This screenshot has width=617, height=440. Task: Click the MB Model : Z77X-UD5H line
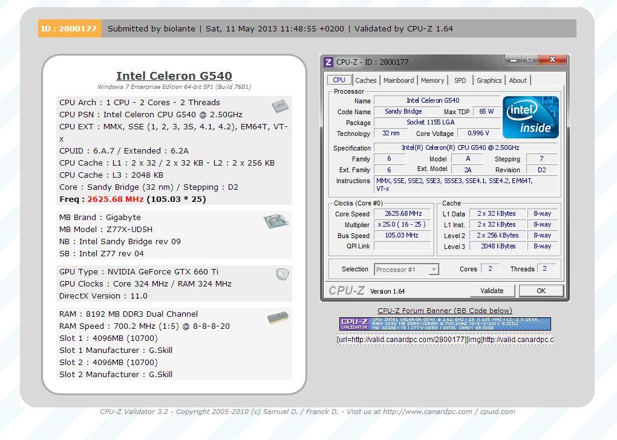point(106,229)
